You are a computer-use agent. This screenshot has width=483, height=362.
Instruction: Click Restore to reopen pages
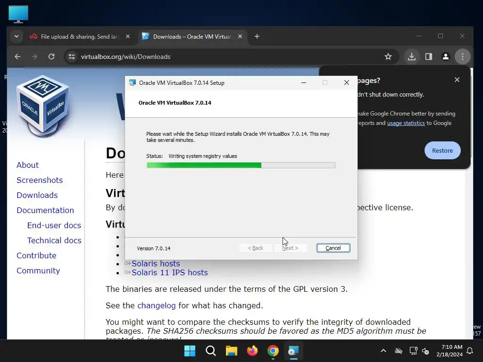[x=442, y=150]
